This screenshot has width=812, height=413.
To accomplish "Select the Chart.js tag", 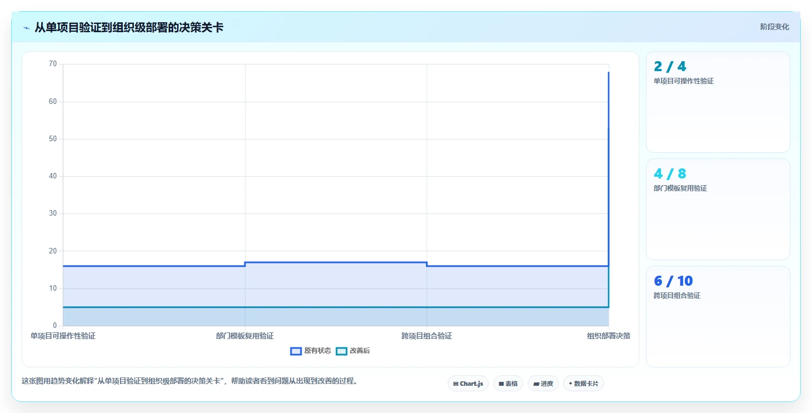I will (x=468, y=384).
